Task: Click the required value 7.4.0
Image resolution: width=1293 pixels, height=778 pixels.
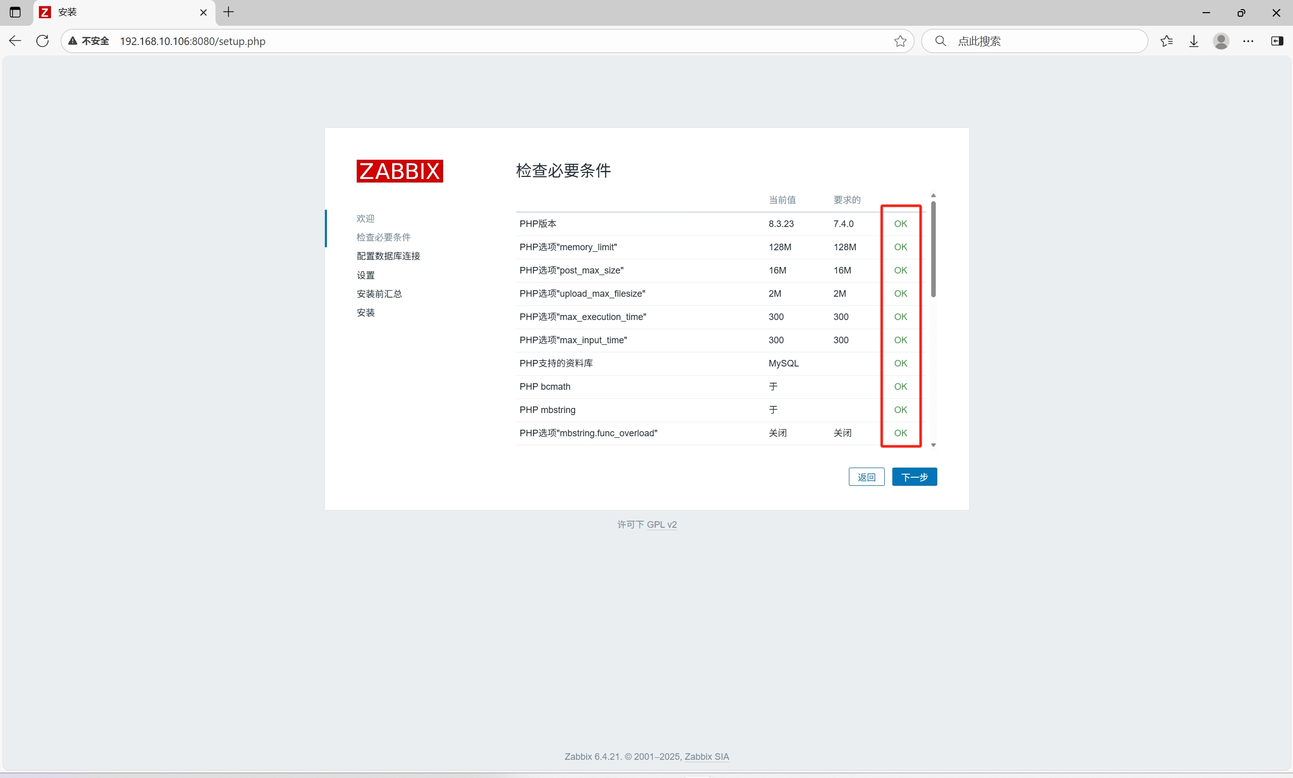Action: [843, 223]
